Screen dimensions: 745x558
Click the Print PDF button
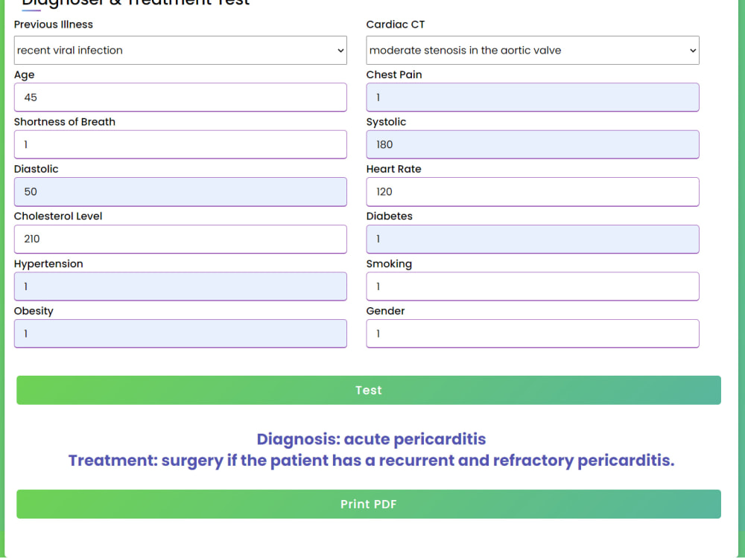coord(369,504)
